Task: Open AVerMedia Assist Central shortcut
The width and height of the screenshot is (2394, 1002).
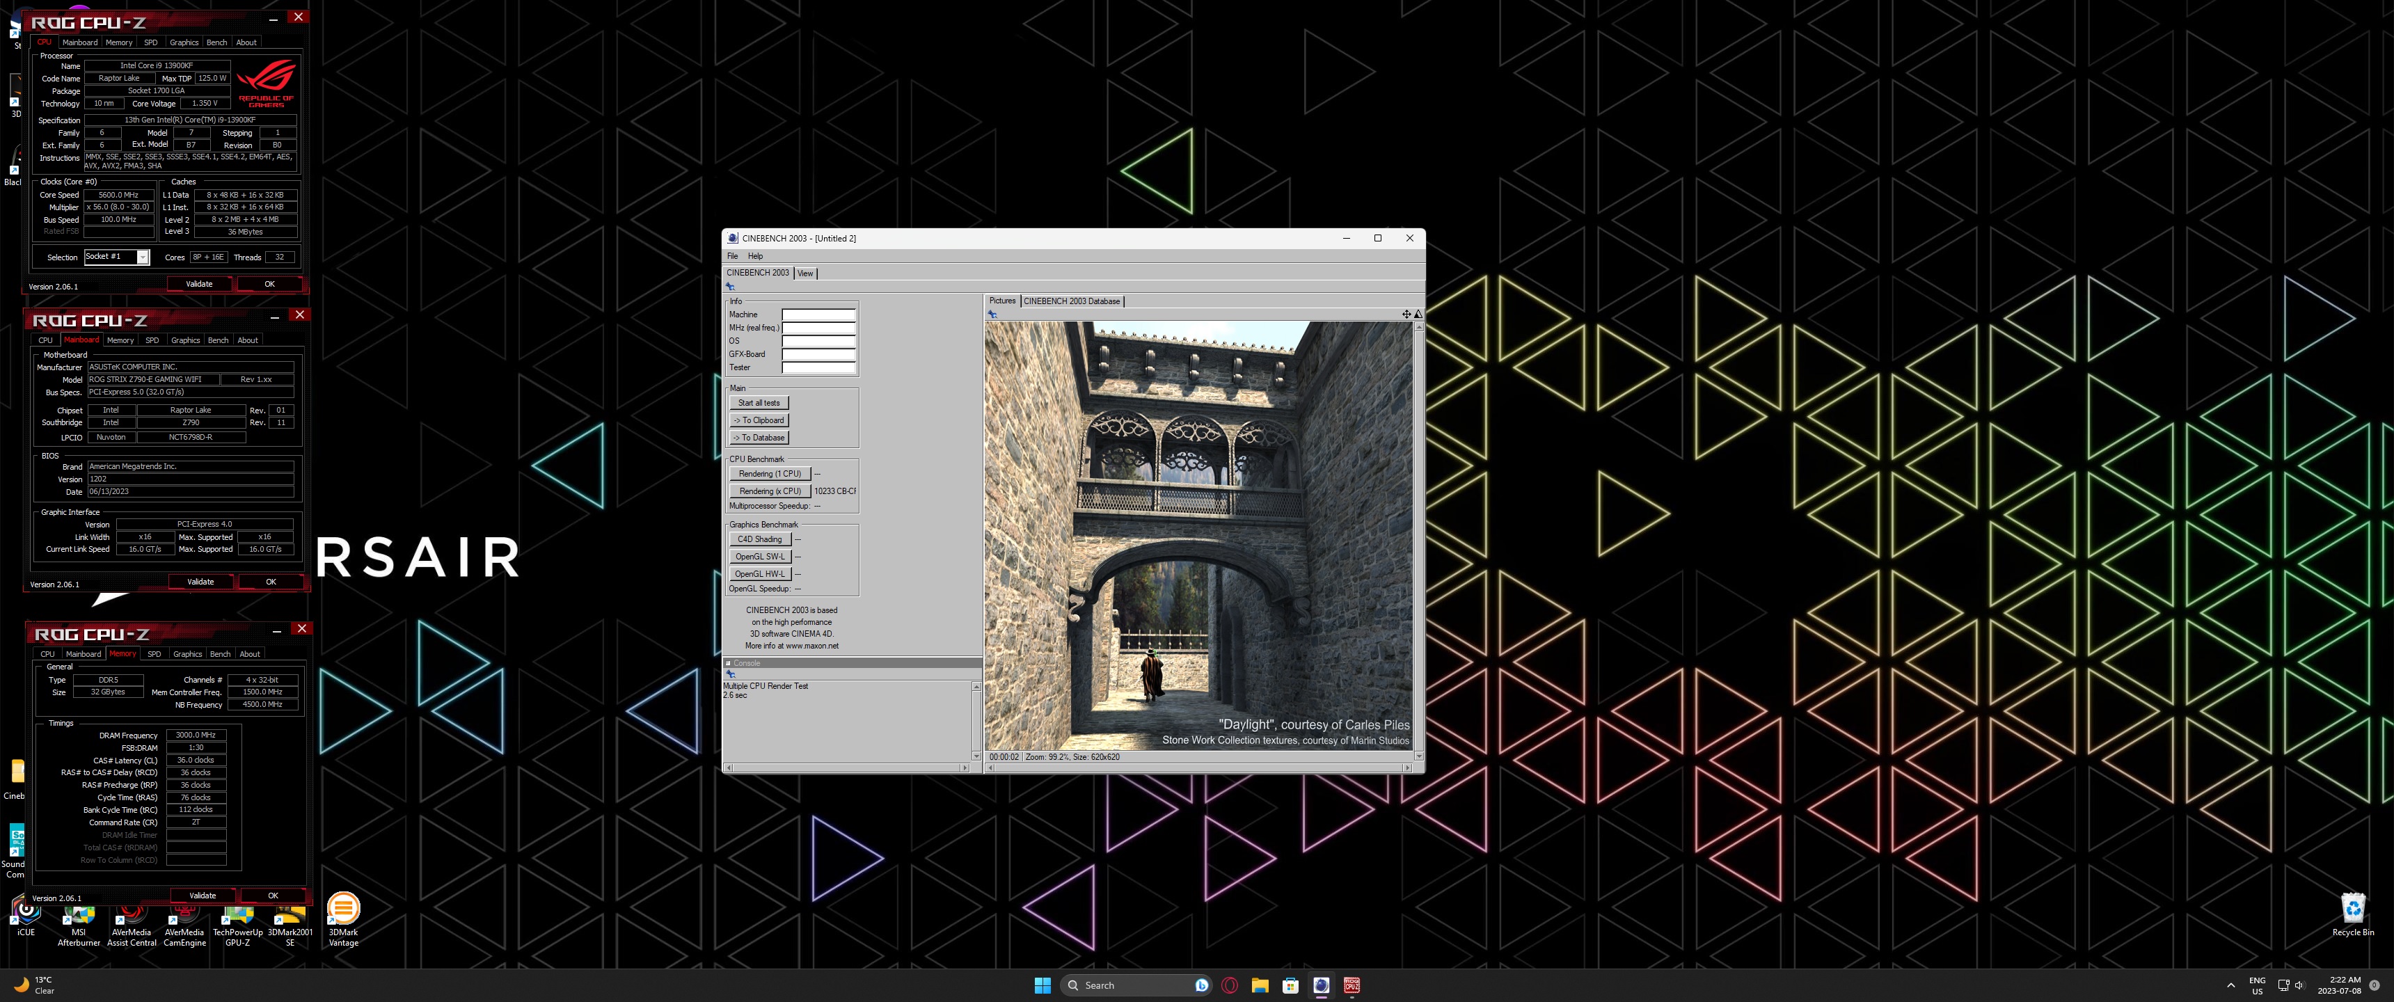Action: click(x=131, y=924)
